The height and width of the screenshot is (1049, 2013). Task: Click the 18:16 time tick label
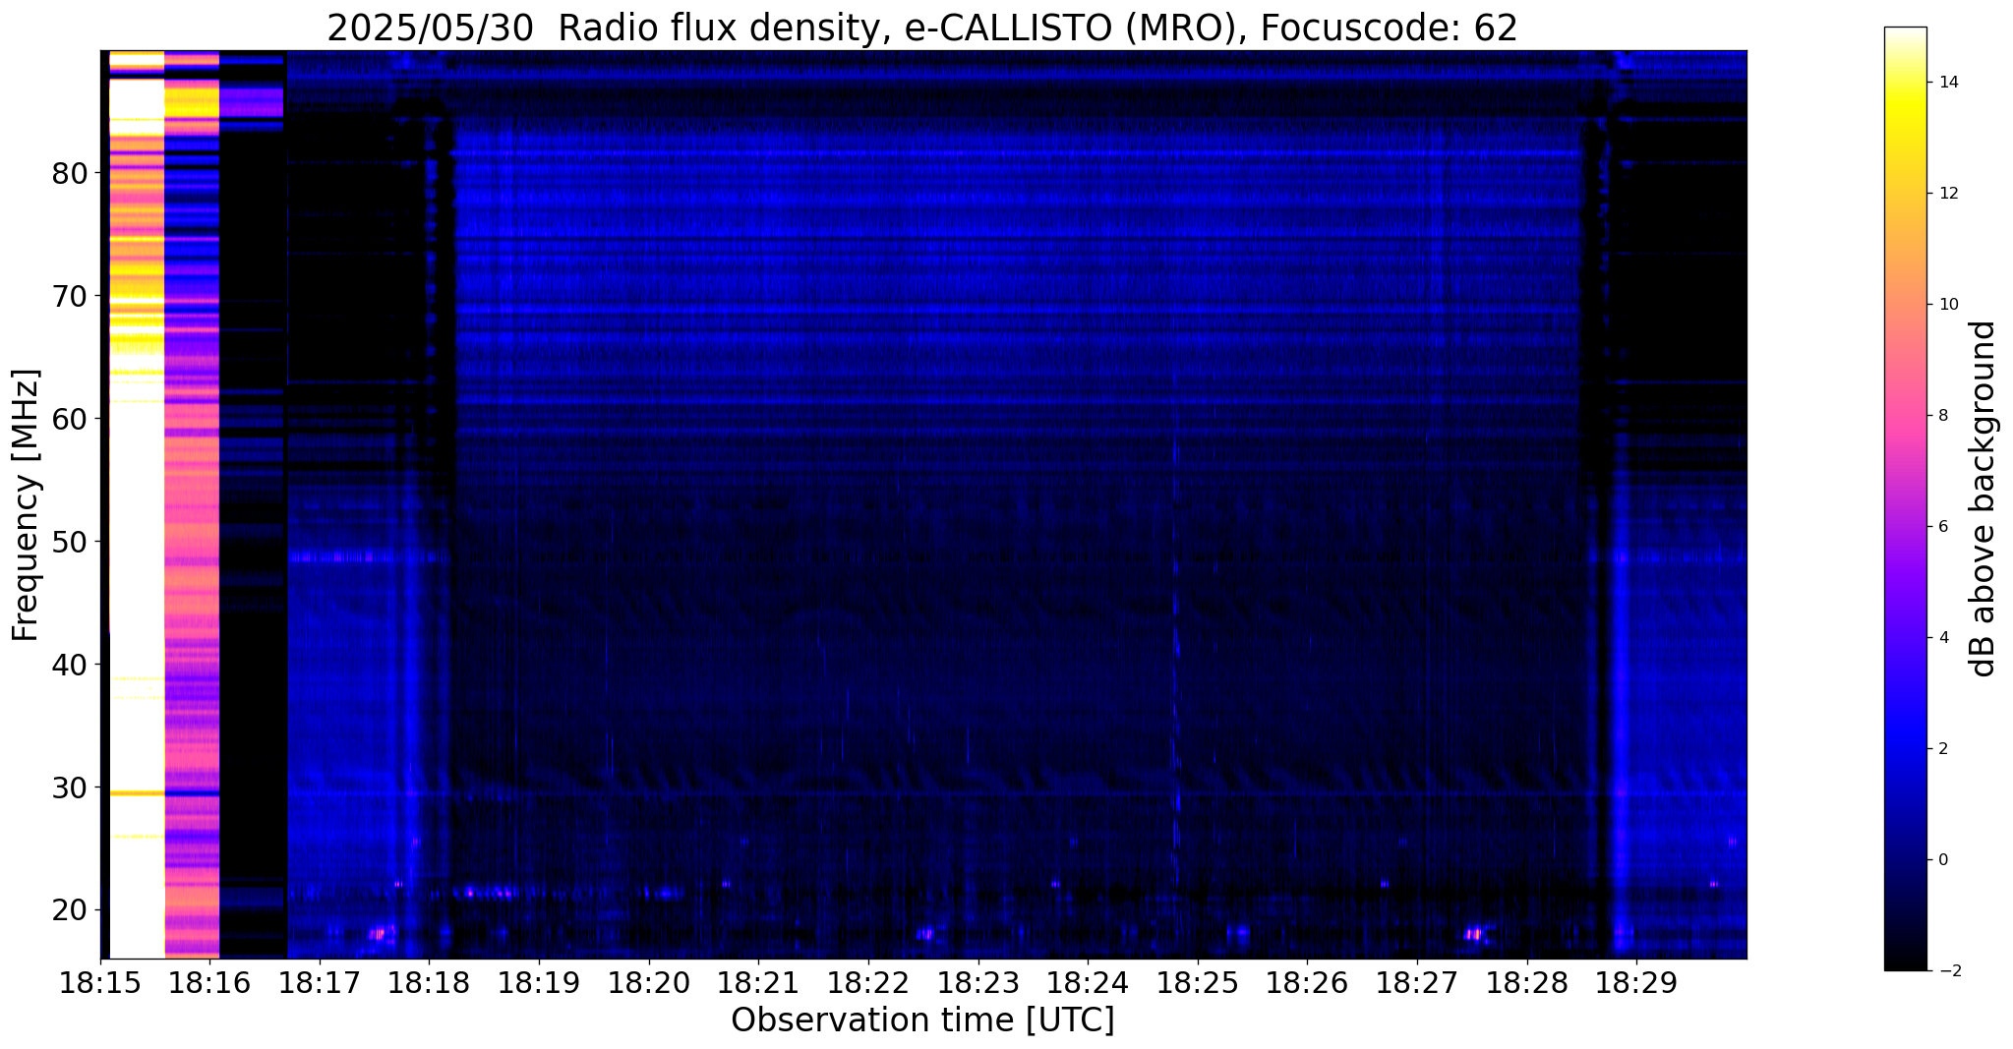pos(210,984)
